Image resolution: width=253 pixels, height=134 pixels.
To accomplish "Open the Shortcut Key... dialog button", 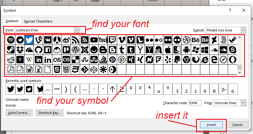I will click(49, 113).
